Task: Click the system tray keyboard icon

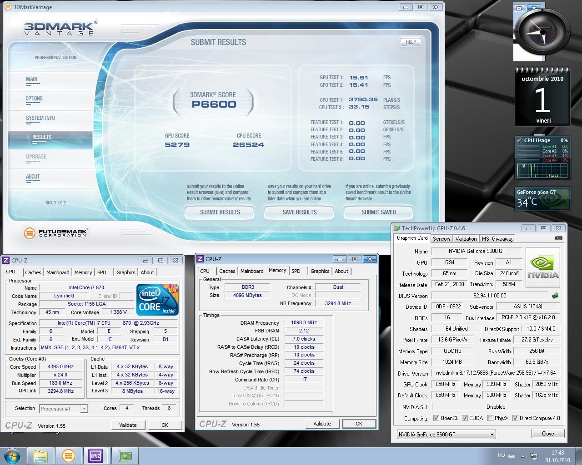Action: (512, 455)
